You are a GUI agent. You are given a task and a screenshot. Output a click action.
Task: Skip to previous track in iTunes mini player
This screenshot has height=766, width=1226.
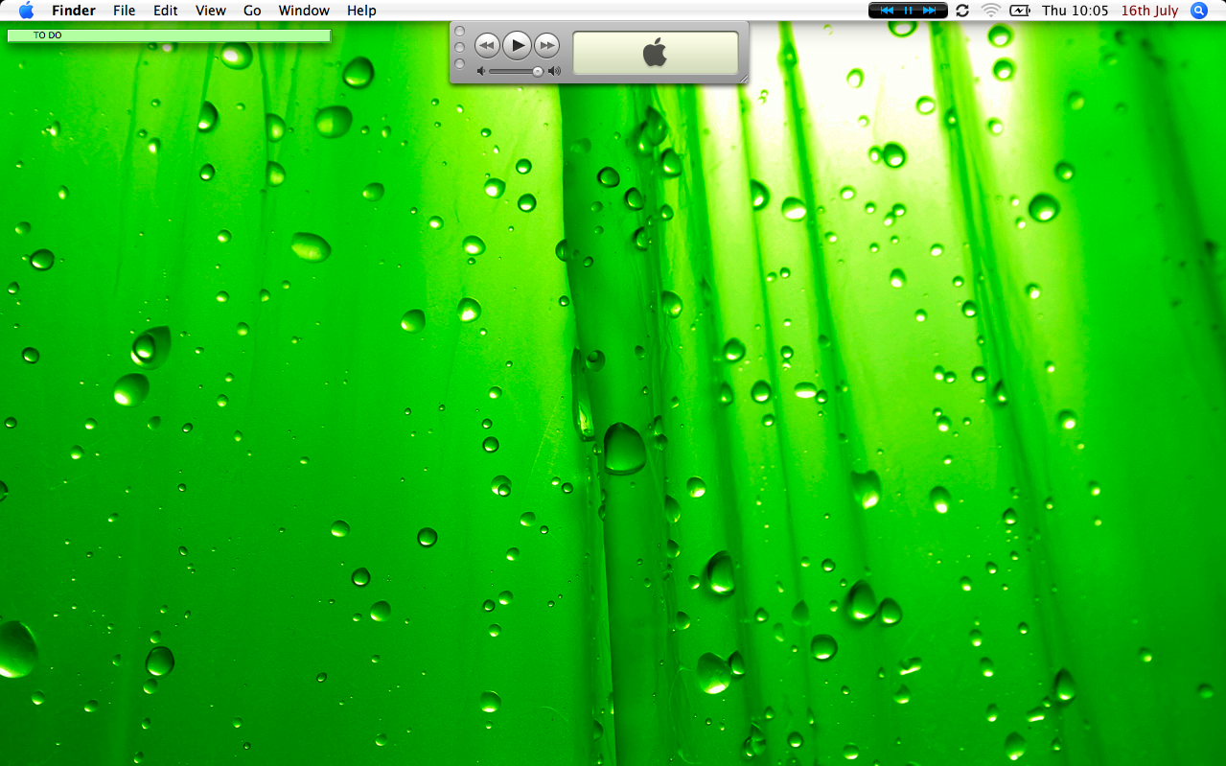click(487, 45)
